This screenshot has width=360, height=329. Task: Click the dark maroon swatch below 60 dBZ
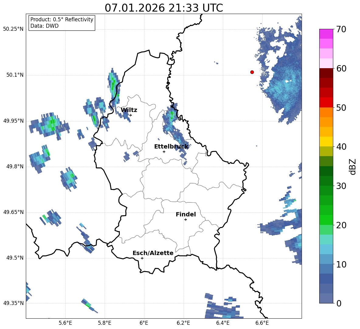(326, 73)
